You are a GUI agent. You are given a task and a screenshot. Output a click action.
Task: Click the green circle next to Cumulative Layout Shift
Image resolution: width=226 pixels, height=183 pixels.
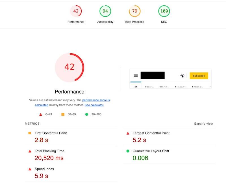pyautogui.click(x=129, y=151)
